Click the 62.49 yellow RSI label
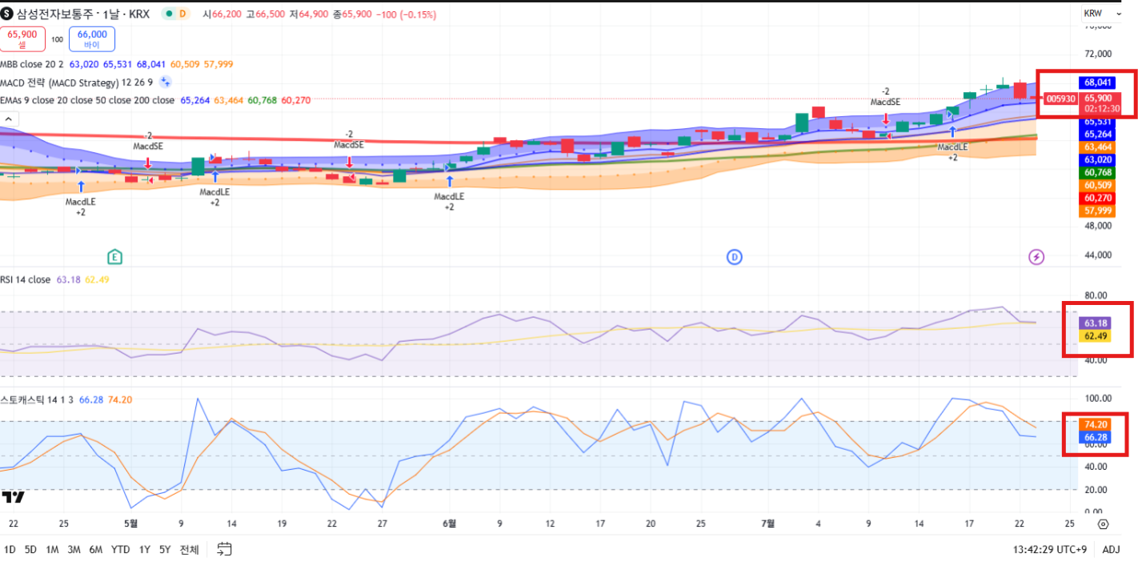The image size is (1138, 562). [1095, 336]
